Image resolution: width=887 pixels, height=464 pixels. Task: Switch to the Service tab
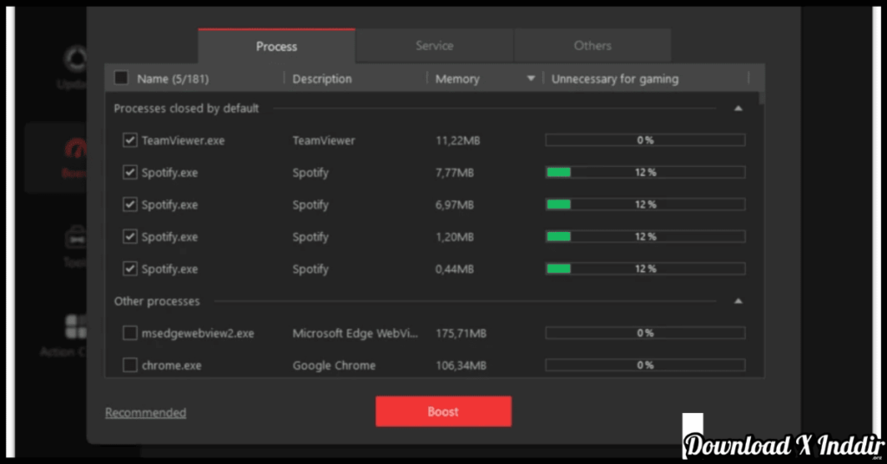point(435,46)
